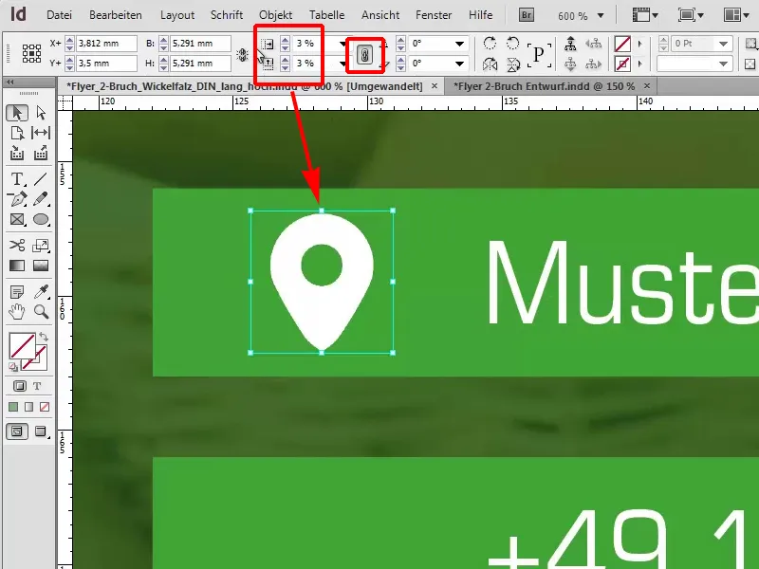Apply Color button in toolbox

point(13,407)
